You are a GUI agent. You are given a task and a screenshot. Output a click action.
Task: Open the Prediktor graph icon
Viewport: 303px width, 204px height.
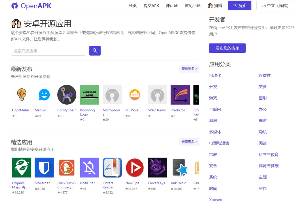click(180, 95)
